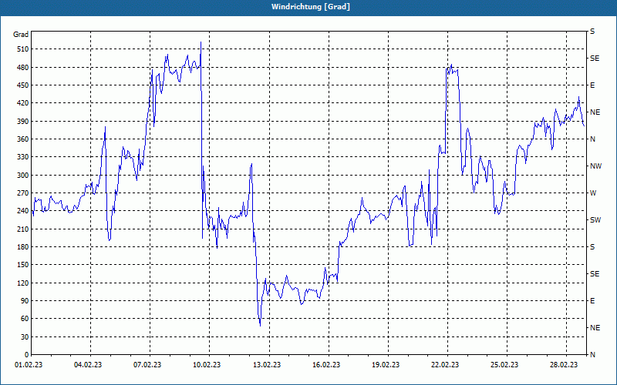
Task: Click the 60 y-axis value
Action: [25, 319]
